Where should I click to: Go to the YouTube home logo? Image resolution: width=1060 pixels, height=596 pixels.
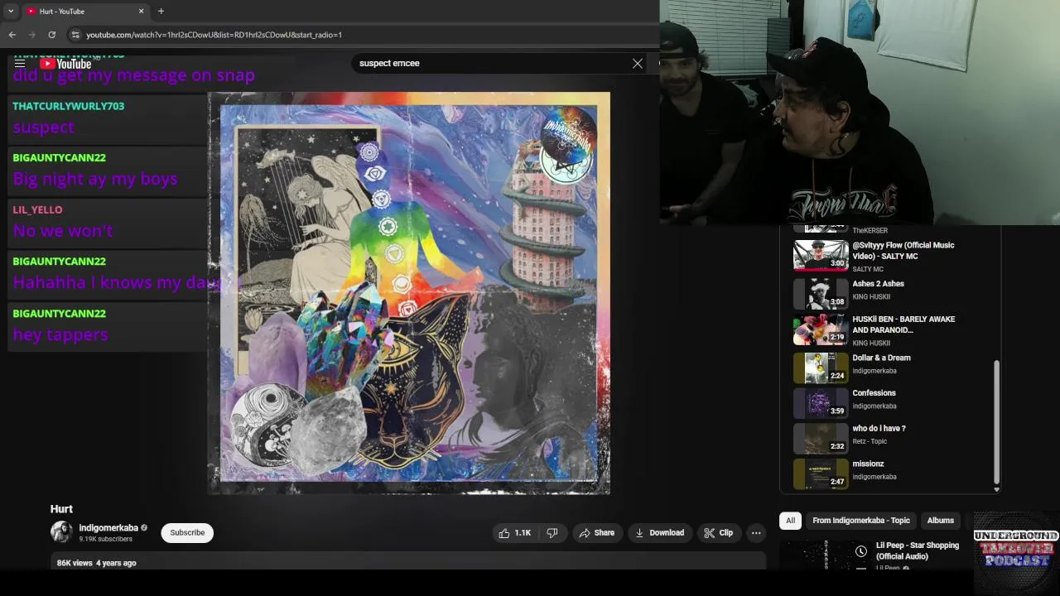coord(65,64)
